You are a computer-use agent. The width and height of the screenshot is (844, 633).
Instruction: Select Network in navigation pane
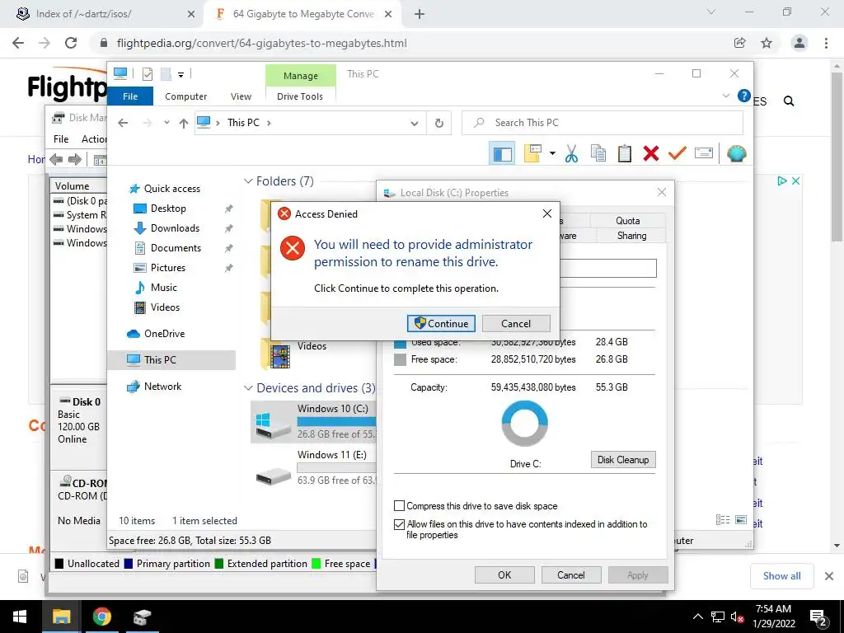[162, 387]
